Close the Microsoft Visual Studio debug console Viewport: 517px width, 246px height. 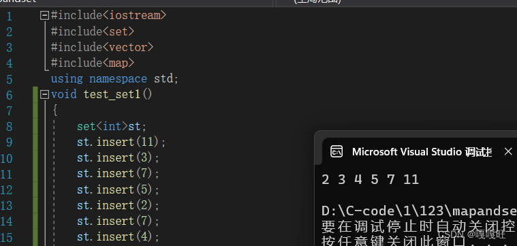point(508,152)
